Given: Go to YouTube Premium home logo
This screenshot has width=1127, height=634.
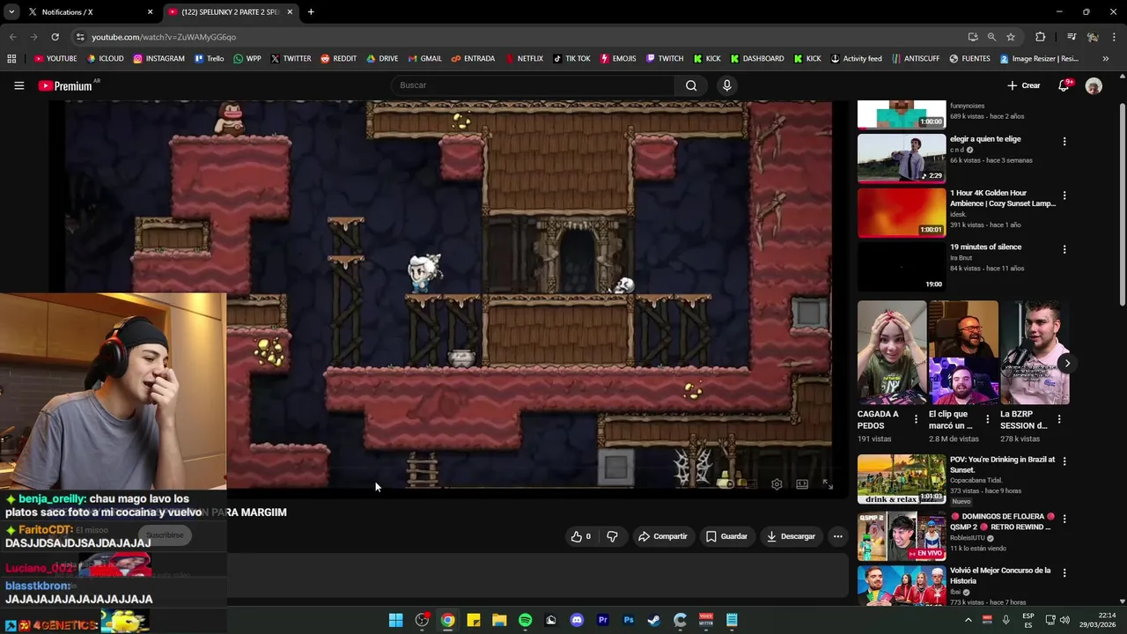Looking at the screenshot, I should pyautogui.click(x=66, y=85).
